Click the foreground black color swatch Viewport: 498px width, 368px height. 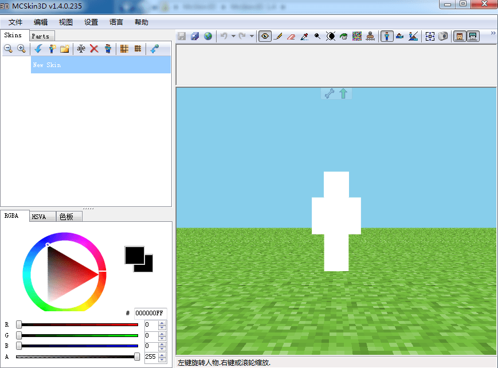point(134,255)
